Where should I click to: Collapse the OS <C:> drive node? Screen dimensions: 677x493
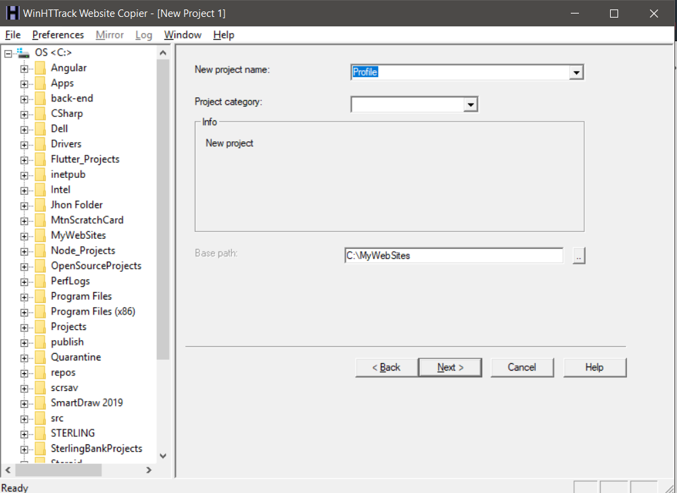tap(8, 53)
